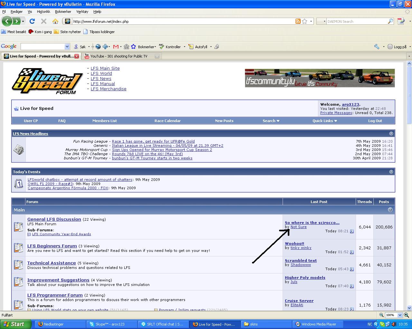Open the Windows Start menu
Screen dimensions: 412x329
15,324
